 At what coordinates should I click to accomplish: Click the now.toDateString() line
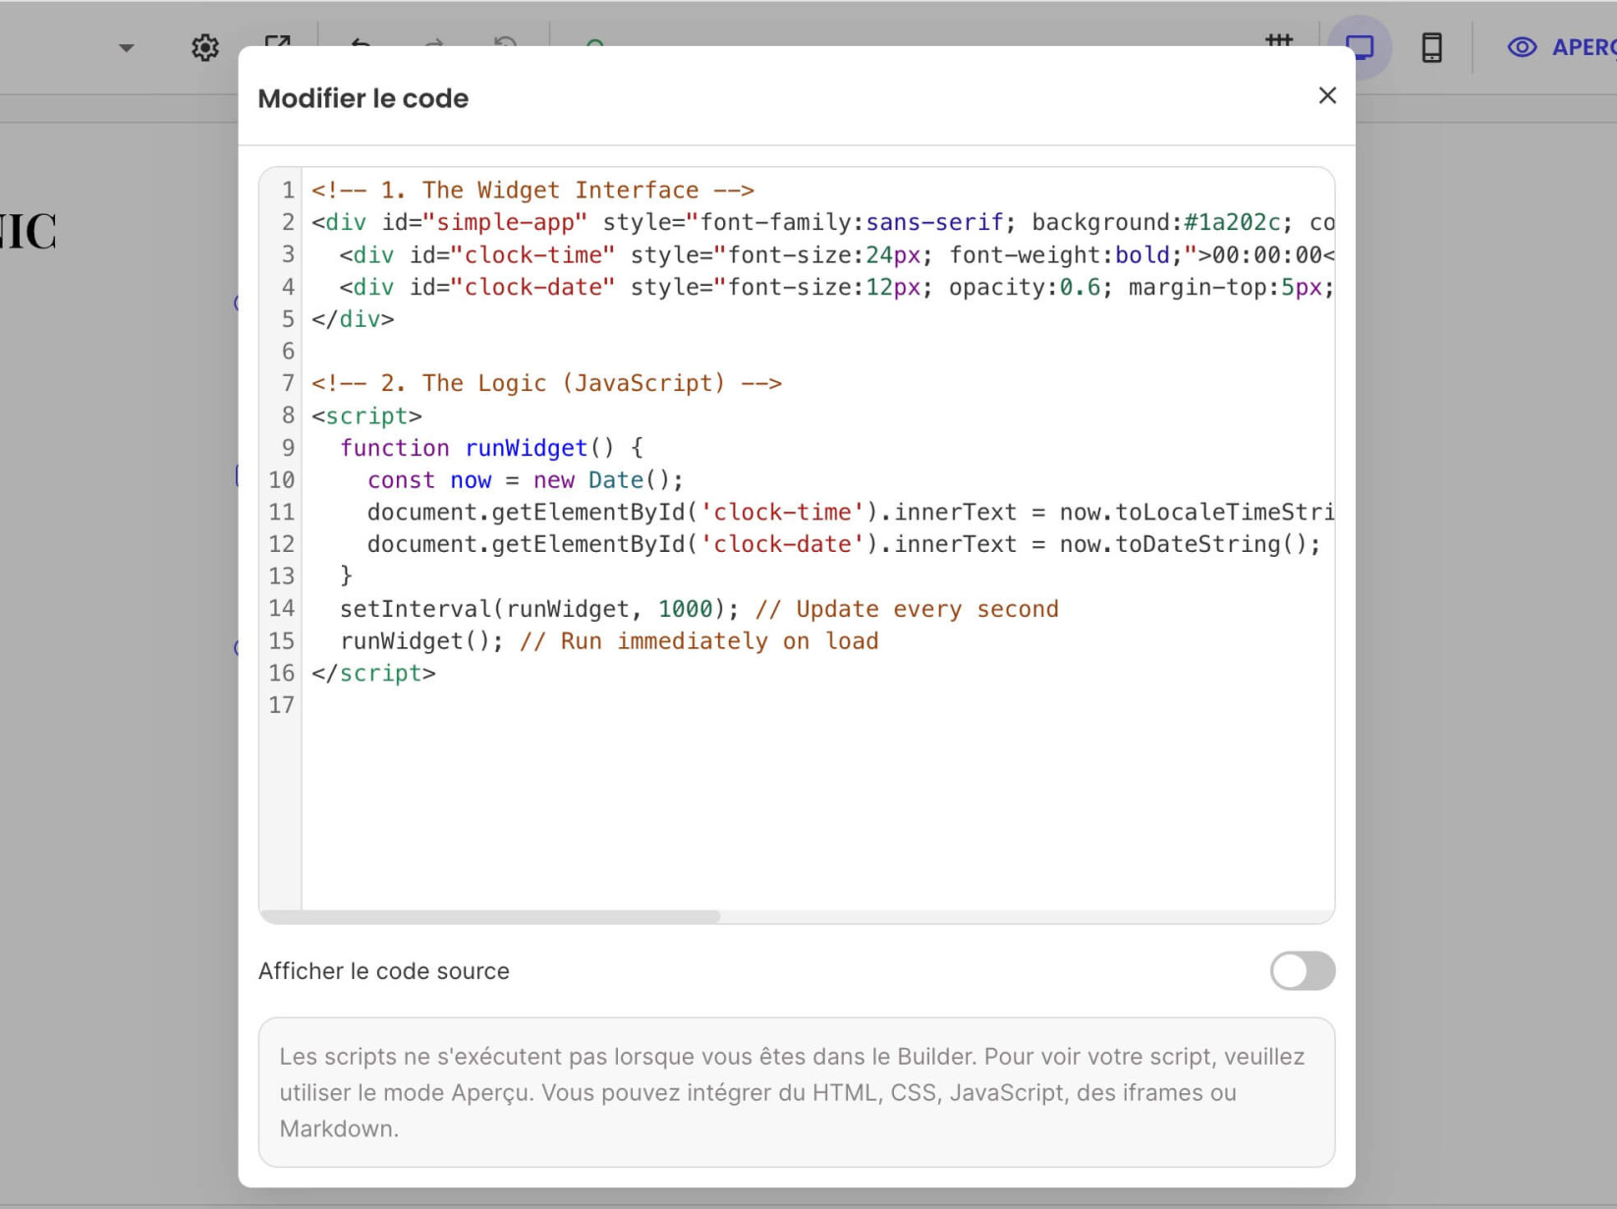coord(844,544)
